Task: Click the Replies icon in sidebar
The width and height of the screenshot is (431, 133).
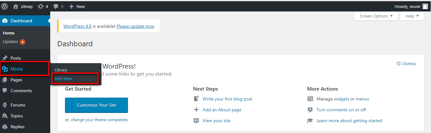Action: 5,127
